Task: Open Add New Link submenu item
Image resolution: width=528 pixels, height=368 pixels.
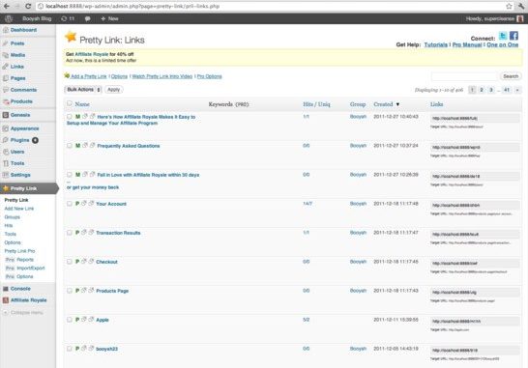Action: coord(19,209)
